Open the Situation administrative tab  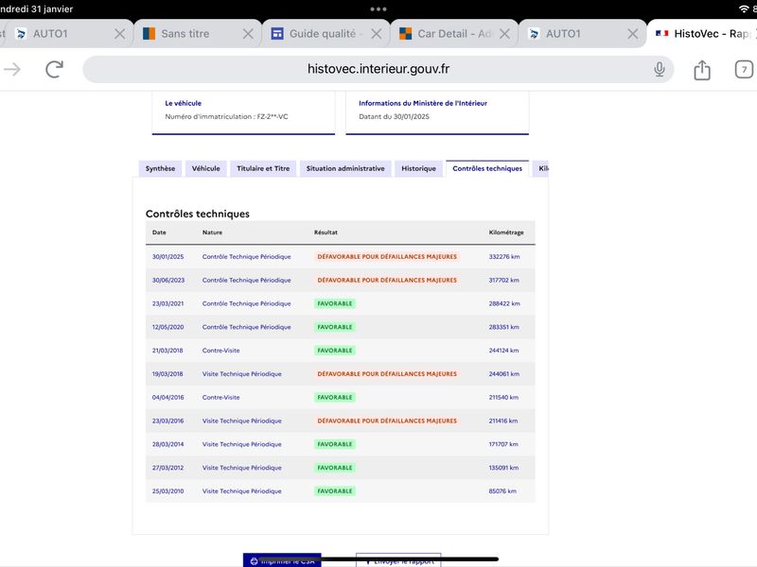[345, 169]
